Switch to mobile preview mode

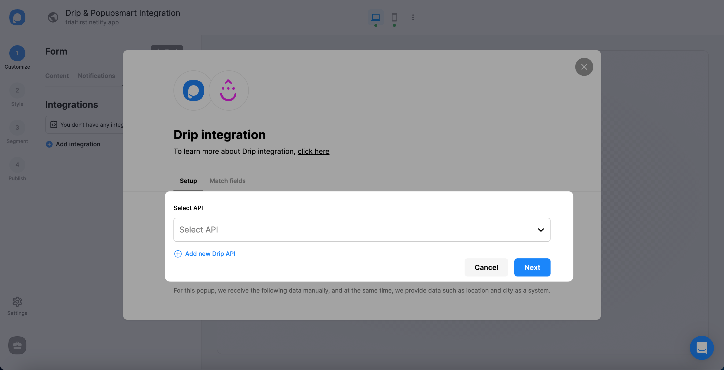[x=394, y=17]
